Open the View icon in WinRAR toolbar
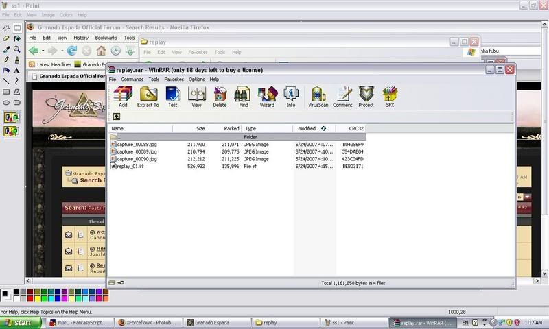This screenshot has height=329, width=549. [196, 97]
